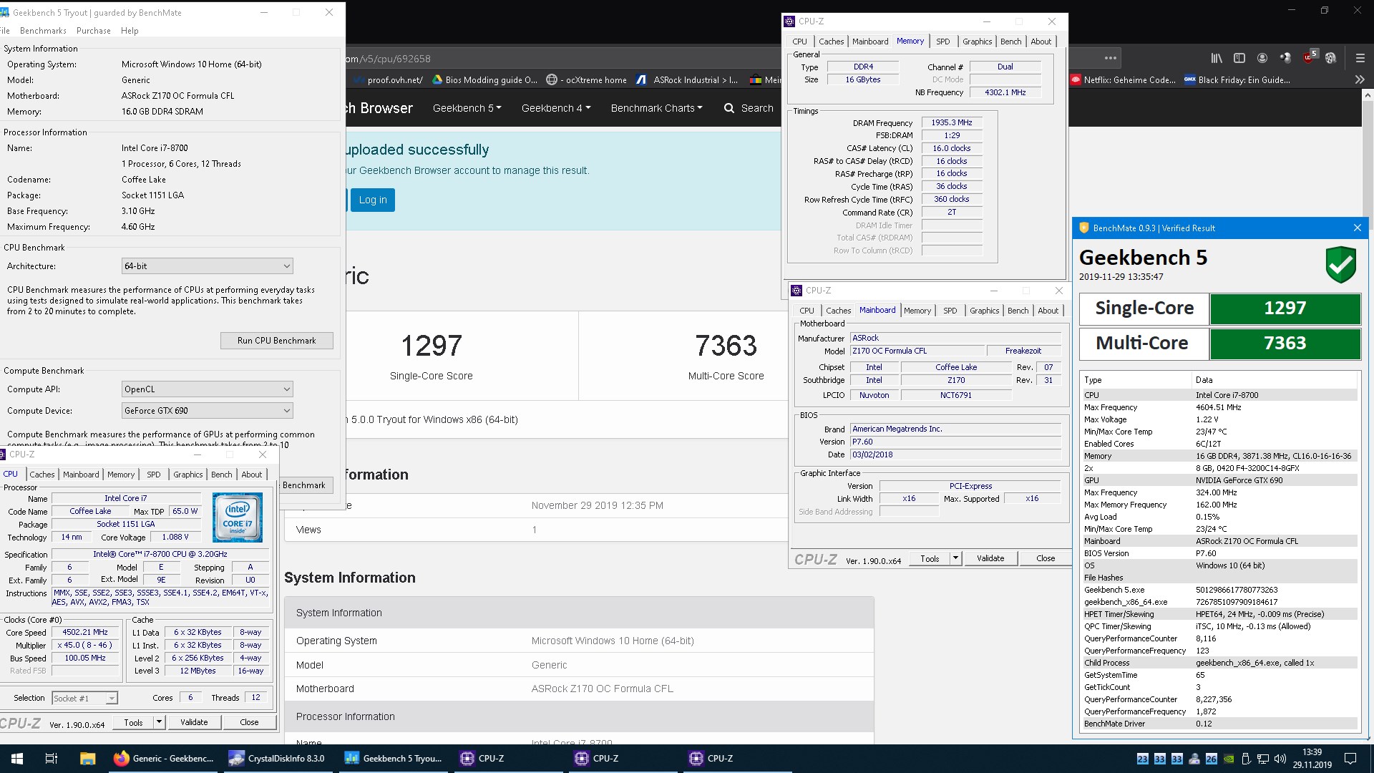Click the Log in button on Geekbench Browser
1374x773 pixels.
pos(373,200)
